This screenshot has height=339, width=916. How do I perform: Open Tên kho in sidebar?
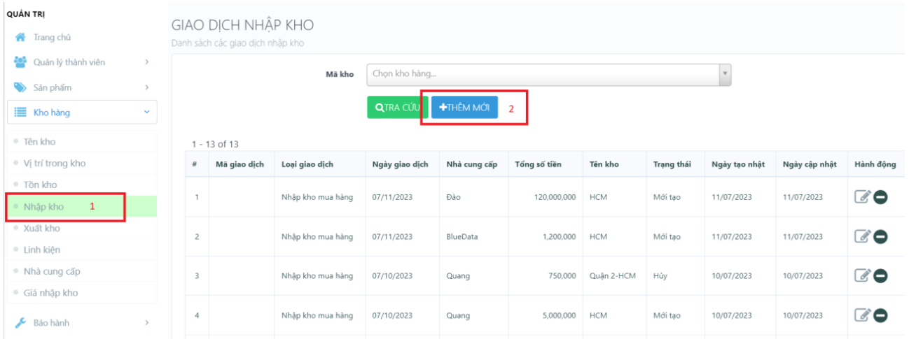[39, 142]
